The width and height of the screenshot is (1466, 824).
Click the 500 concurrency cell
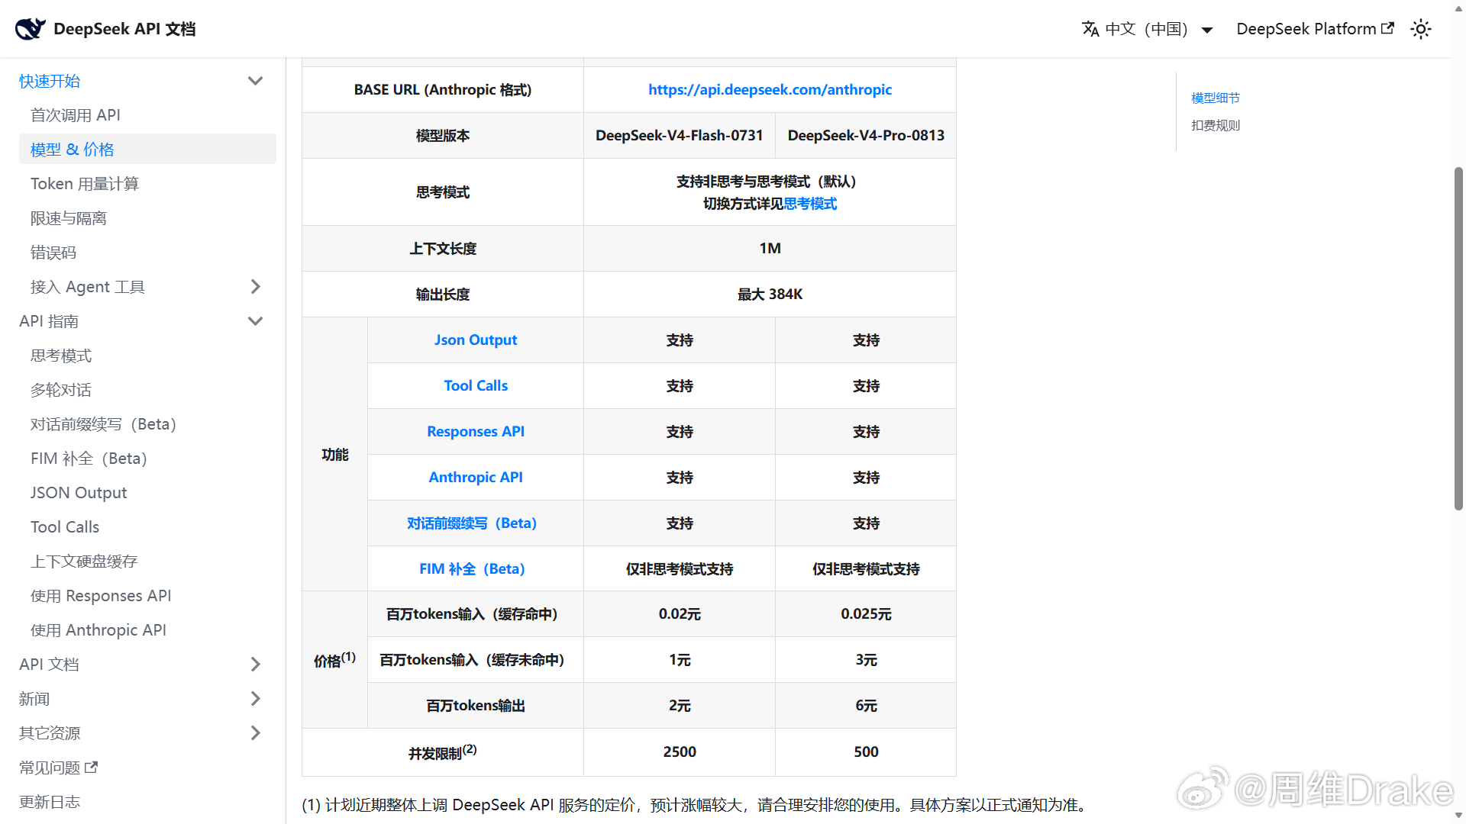[x=866, y=752]
